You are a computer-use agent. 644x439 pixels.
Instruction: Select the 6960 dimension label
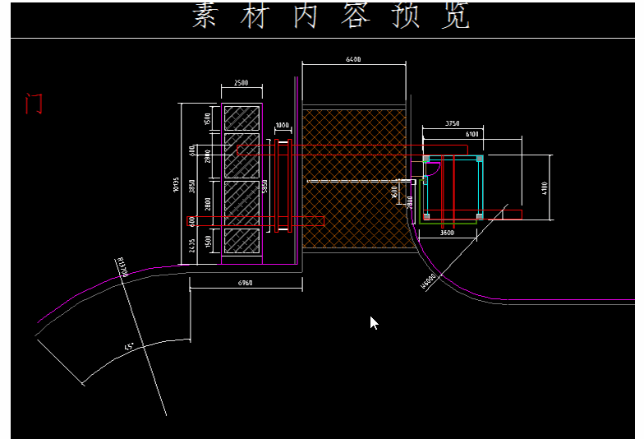(245, 284)
